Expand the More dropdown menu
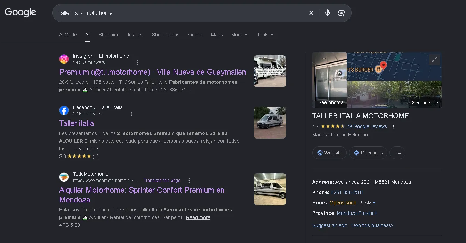 pyautogui.click(x=239, y=35)
